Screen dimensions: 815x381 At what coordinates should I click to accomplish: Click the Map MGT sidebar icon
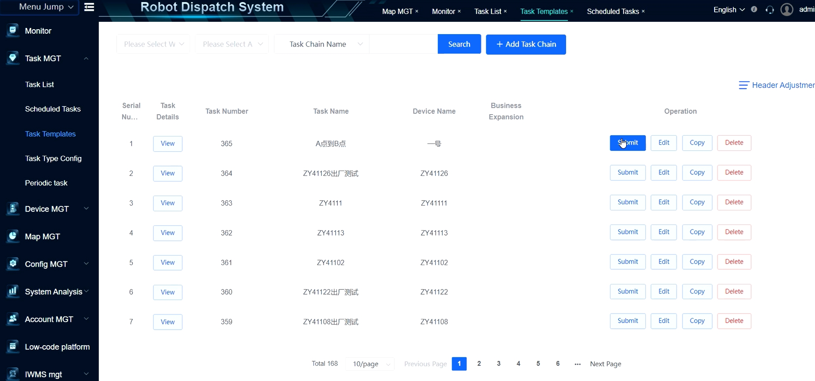13,236
